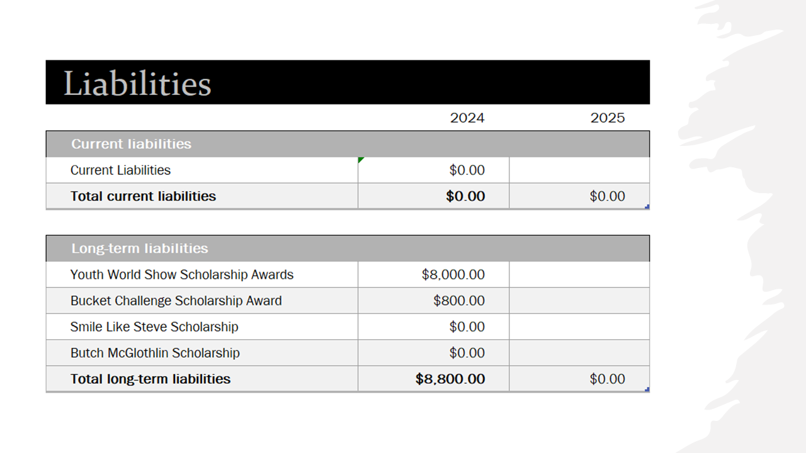Click the Long-term liabilities section header

[x=139, y=249]
